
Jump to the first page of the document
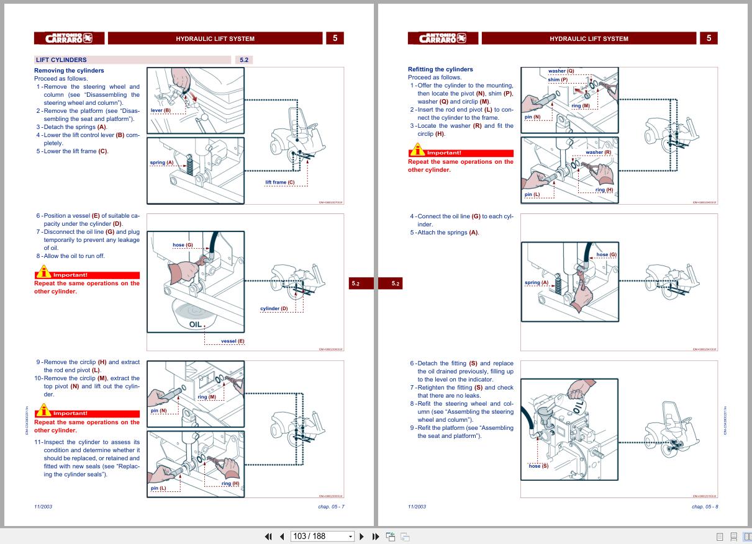click(269, 536)
